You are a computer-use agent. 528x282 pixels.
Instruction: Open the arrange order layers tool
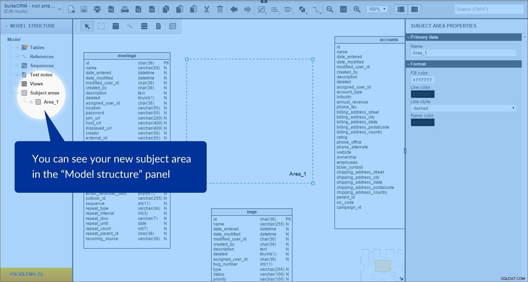coord(303,10)
